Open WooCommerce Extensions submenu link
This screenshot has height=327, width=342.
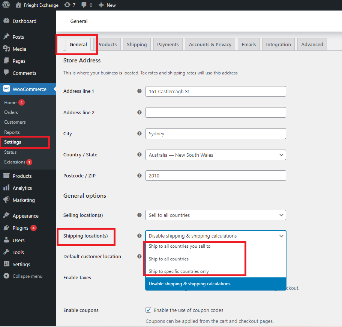click(x=15, y=162)
